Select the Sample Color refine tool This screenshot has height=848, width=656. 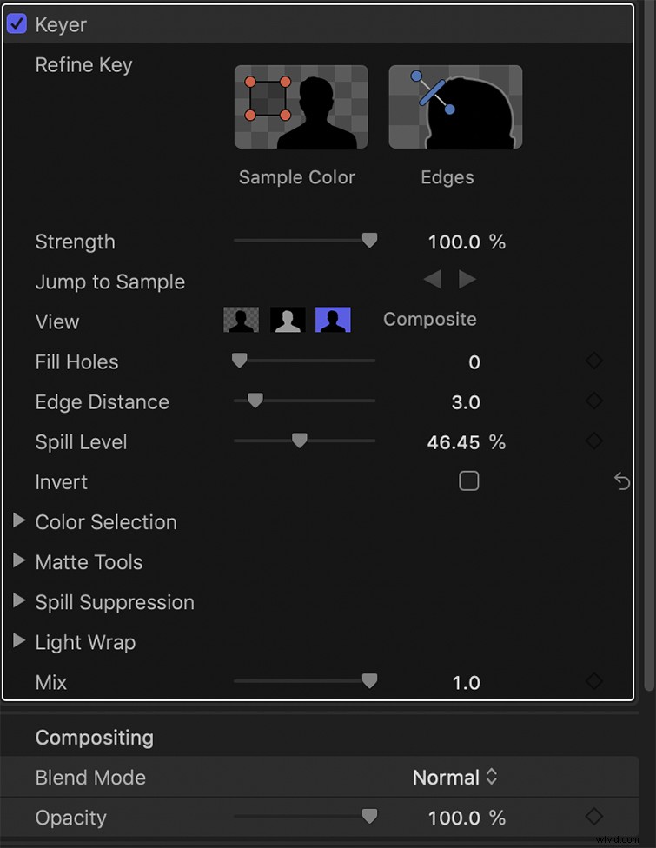(x=301, y=107)
